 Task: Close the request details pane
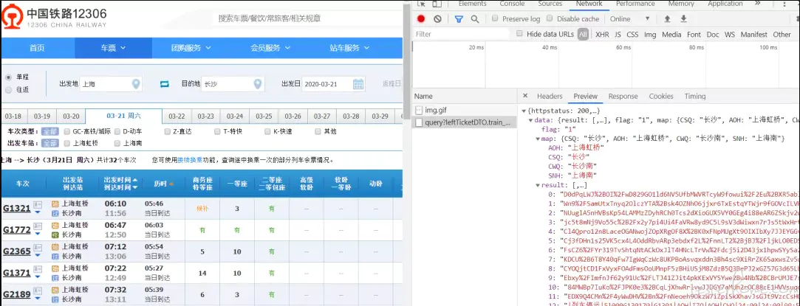pyautogui.click(x=525, y=96)
